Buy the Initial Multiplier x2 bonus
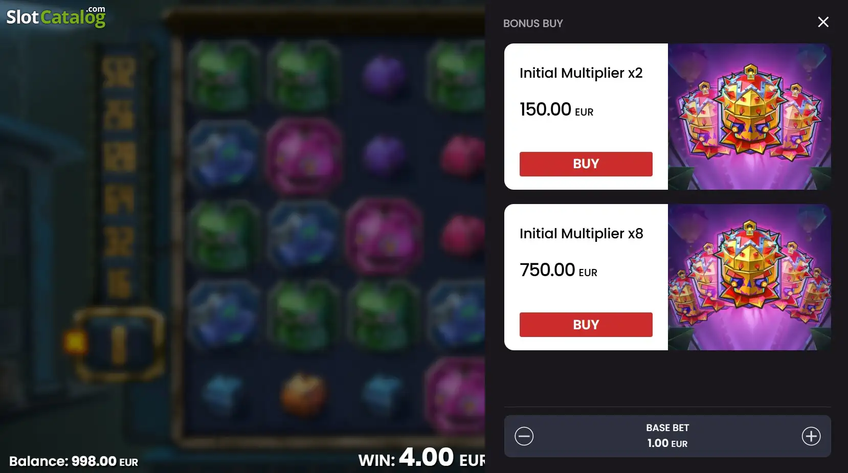Screen dimensions: 848x473 586,164
